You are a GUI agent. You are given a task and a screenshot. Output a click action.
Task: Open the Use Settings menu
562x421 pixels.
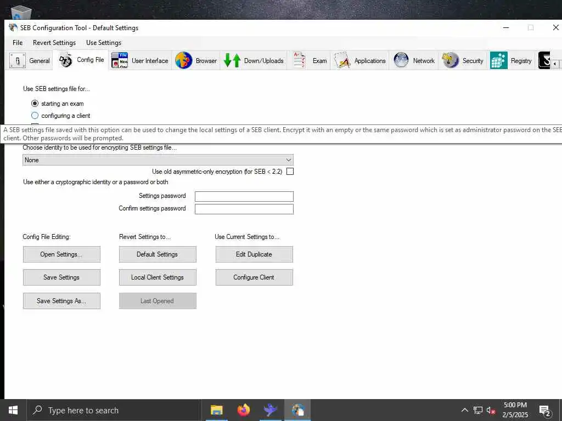104,43
